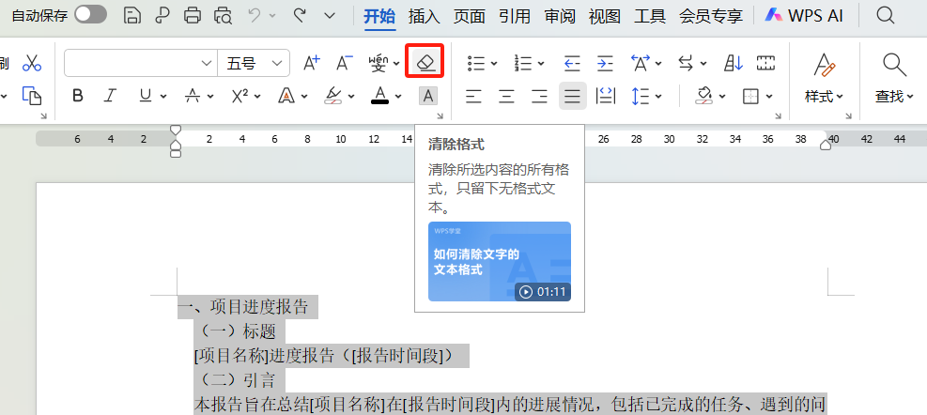Screen dimensions: 927x415
Task: Open the 会员专享 tab
Action: [711, 16]
